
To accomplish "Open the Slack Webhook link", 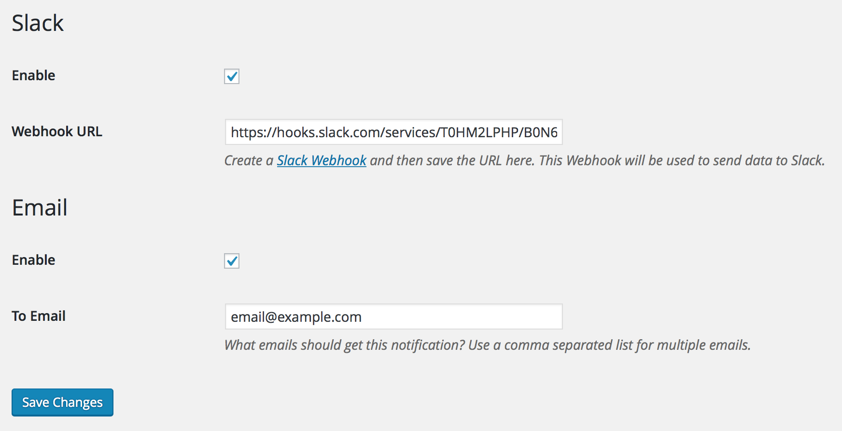I will pos(322,160).
